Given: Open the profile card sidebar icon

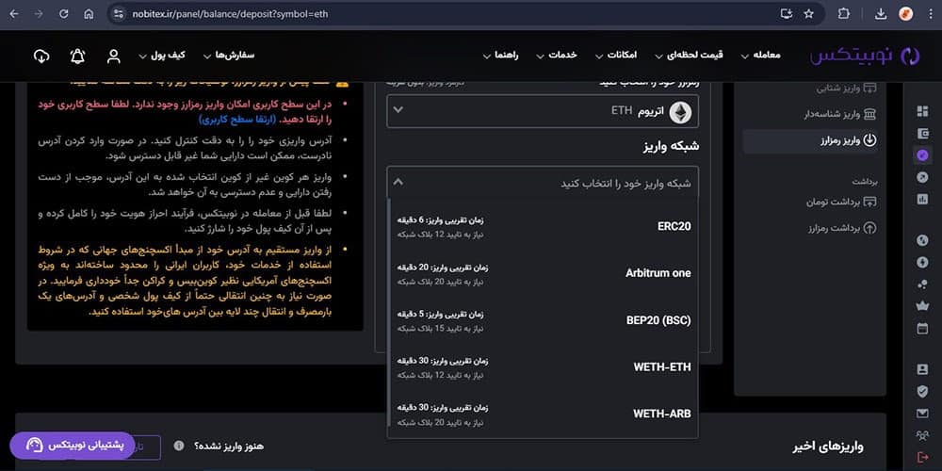Looking at the screenshot, I should click(922, 369).
